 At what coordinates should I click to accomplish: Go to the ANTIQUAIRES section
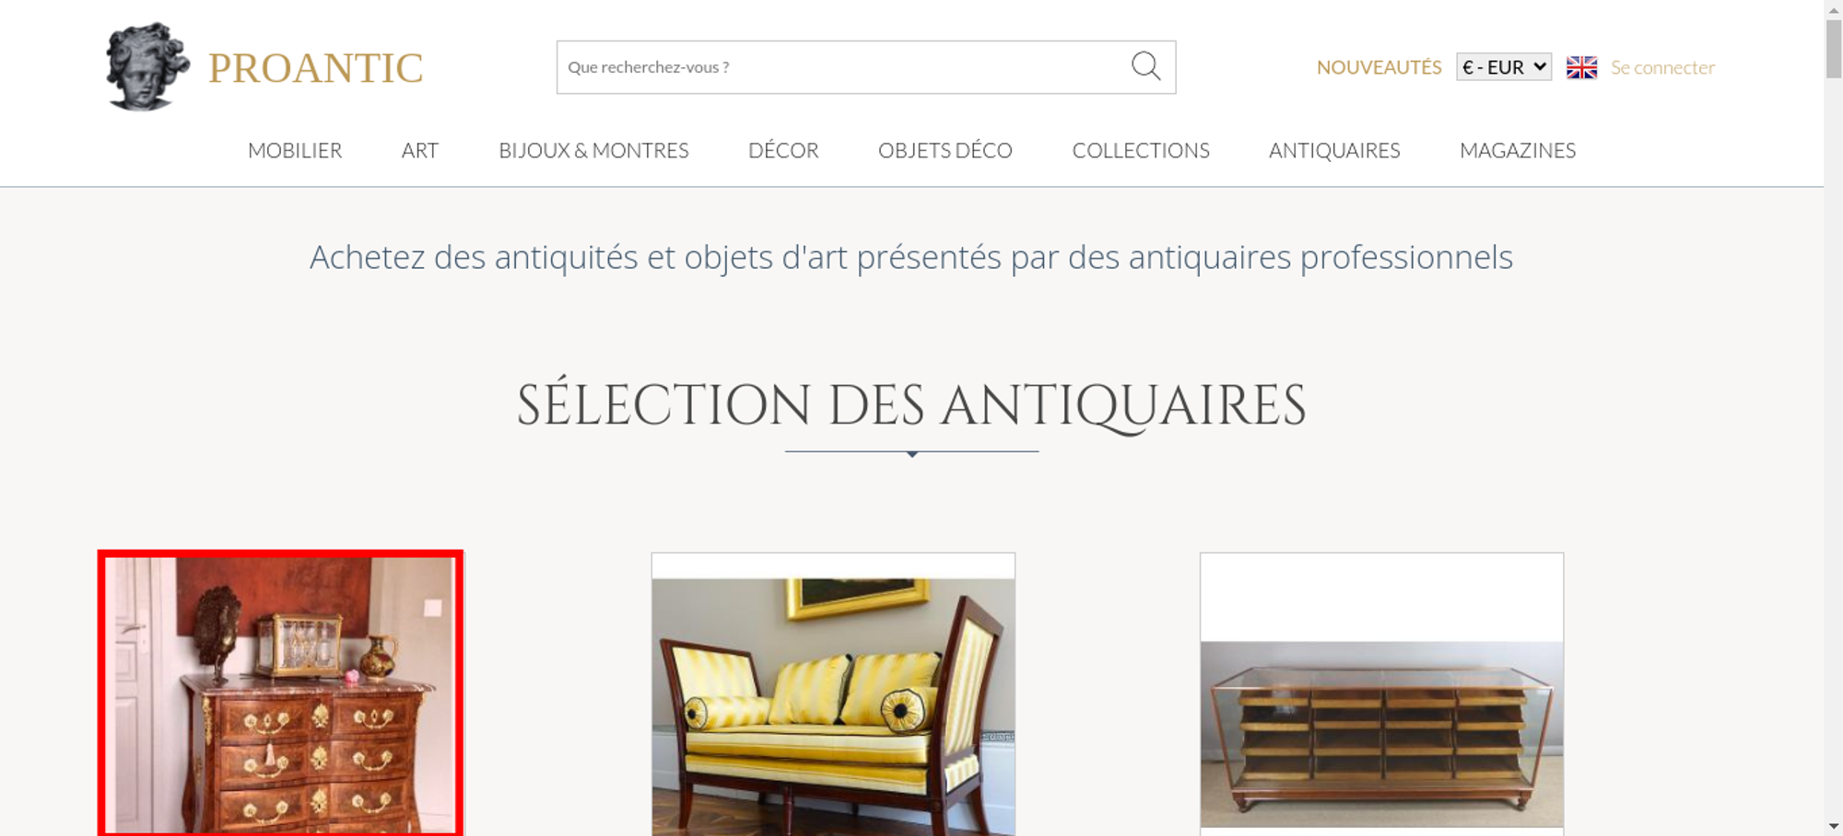point(1334,150)
